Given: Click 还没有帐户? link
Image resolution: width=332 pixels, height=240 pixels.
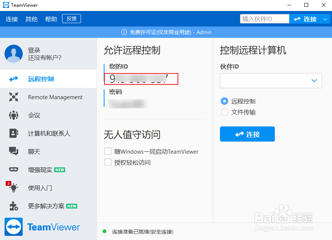Looking at the screenshot, I should coord(45,58).
